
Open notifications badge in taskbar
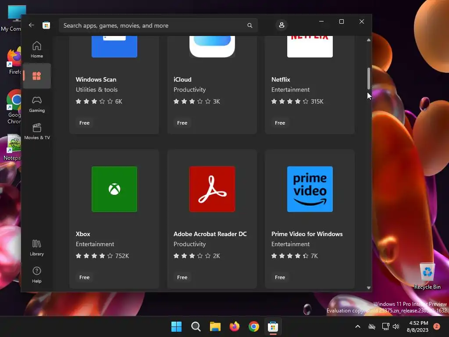(x=437, y=326)
